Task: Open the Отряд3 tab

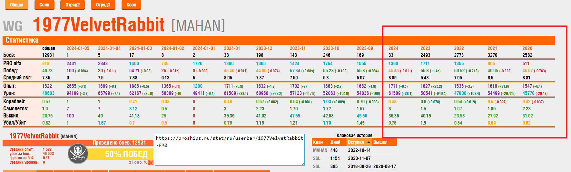Action: (103, 5)
